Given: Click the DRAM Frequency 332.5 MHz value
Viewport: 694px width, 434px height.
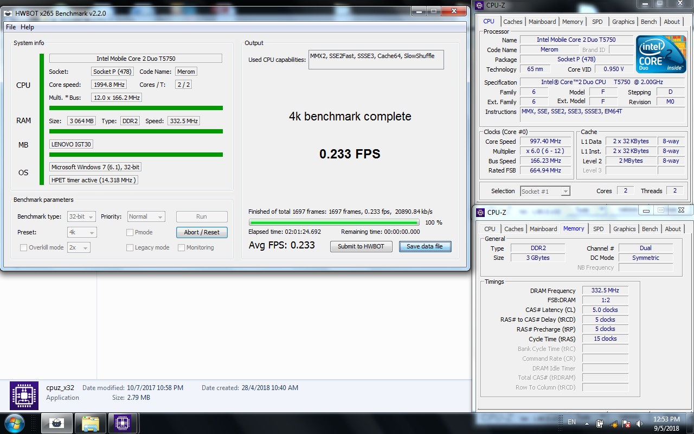Looking at the screenshot, I should [605, 291].
